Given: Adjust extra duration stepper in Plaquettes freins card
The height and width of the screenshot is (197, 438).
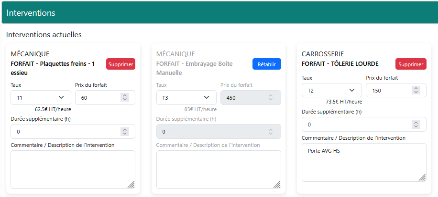Looking at the screenshot, I should (x=125, y=132).
